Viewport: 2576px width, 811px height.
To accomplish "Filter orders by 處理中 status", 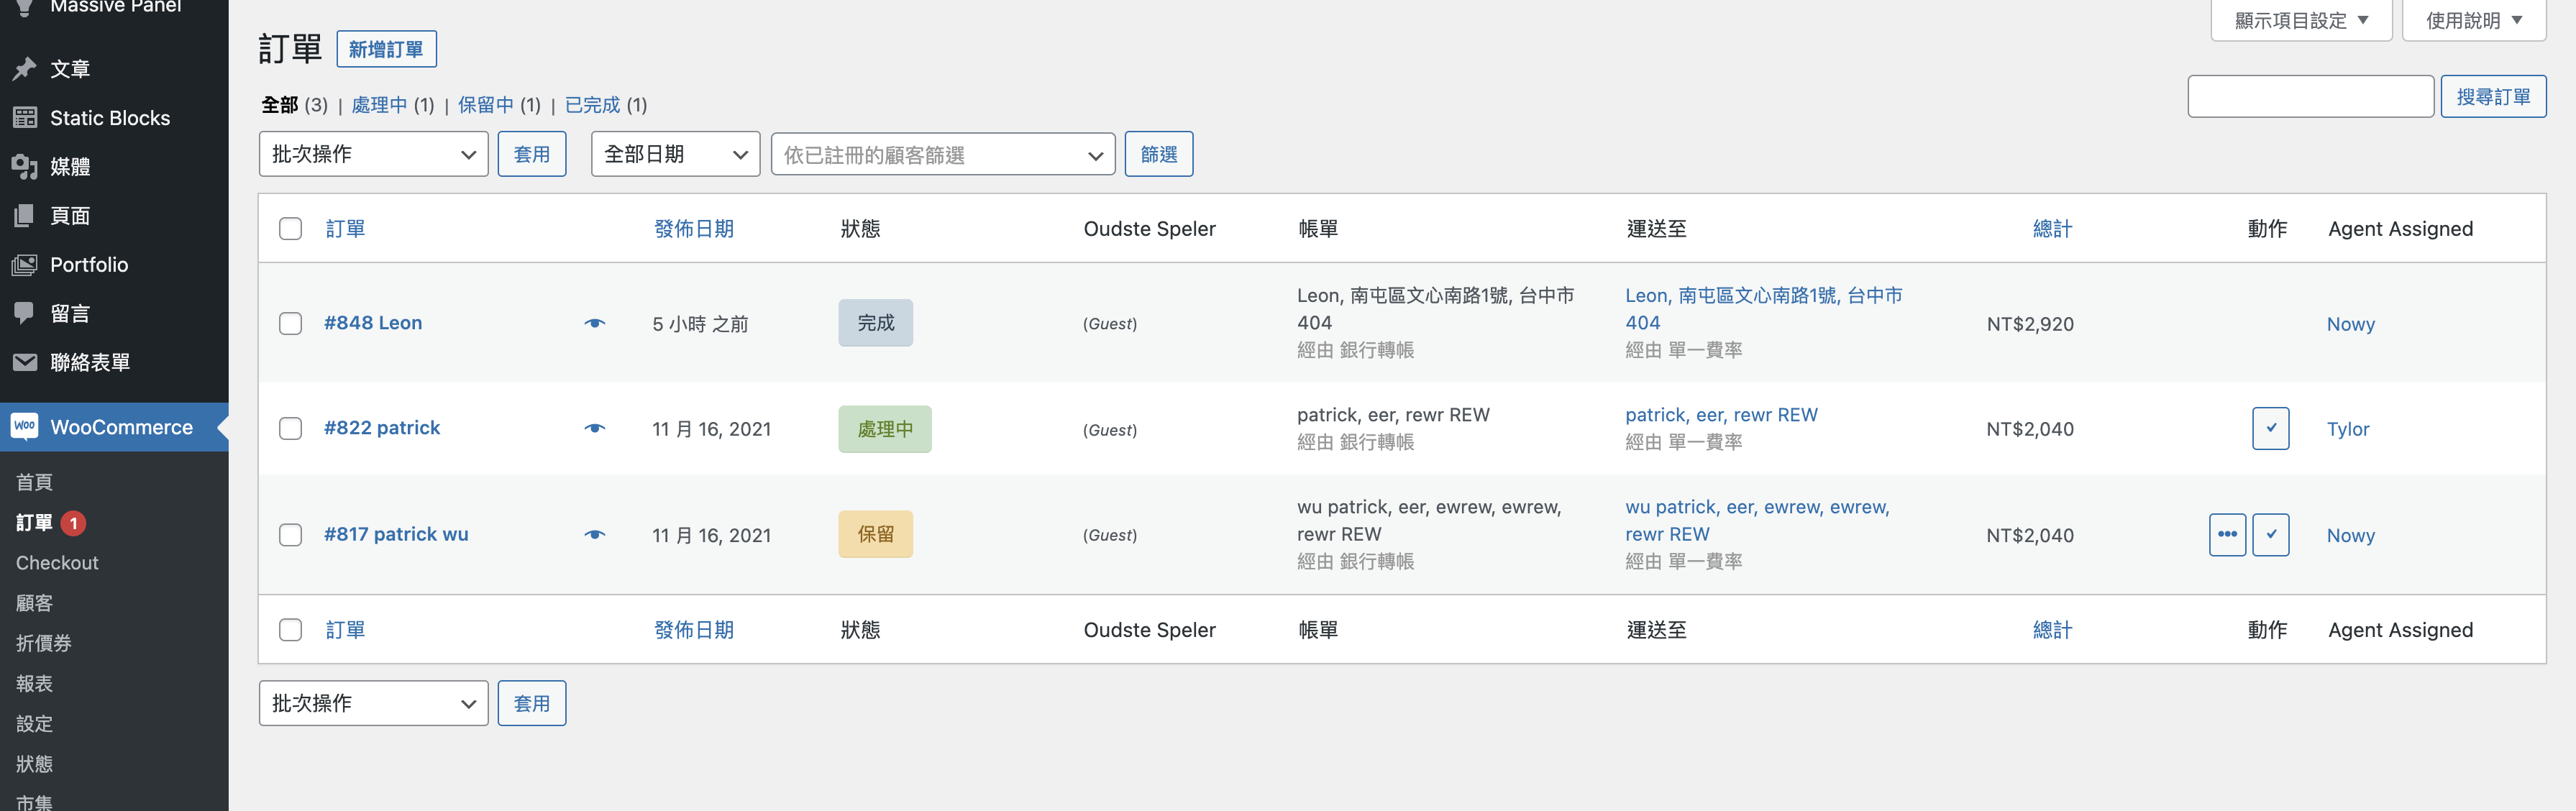I will (379, 105).
